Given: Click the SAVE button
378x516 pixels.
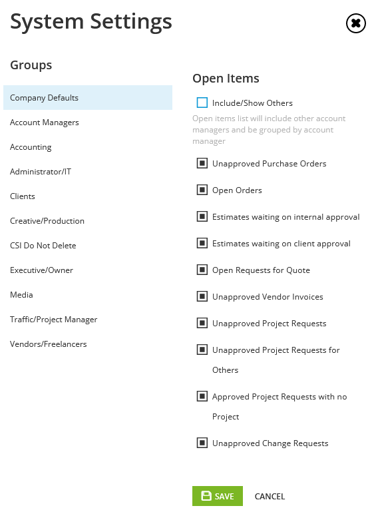Looking at the screenshot, I should 218,496.
